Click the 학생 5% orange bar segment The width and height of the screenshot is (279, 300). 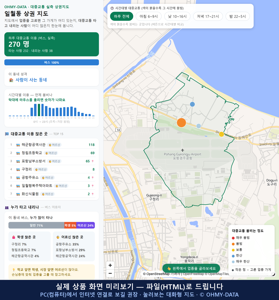pos(70,225)
